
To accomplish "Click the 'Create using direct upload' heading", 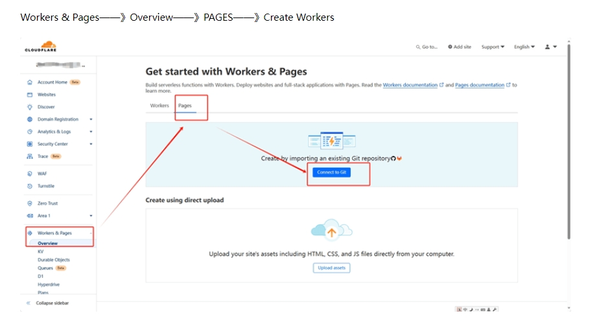I will pos(185,200).
